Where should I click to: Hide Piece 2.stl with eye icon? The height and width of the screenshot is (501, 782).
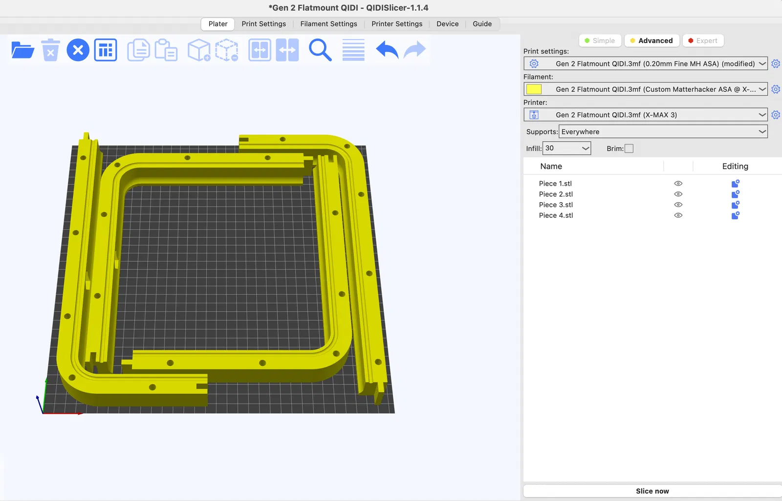(678, 194)
